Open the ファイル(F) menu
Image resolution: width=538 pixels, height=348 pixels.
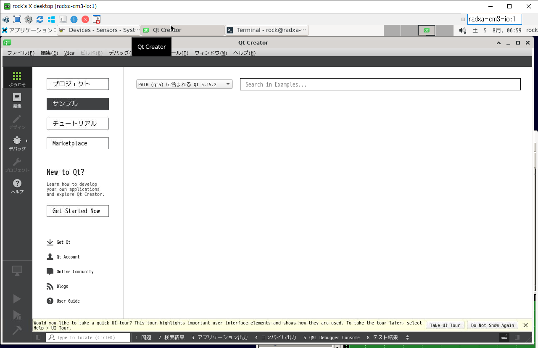pyautogui.click(x=21, y=53)
